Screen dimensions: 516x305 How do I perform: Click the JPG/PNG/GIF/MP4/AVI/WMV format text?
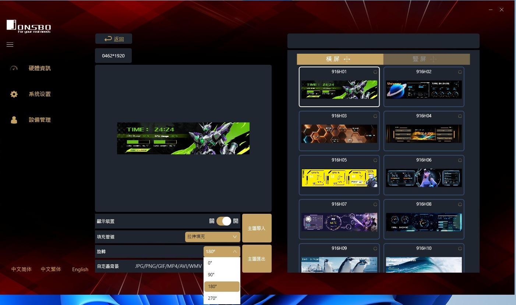pos(169,266)
